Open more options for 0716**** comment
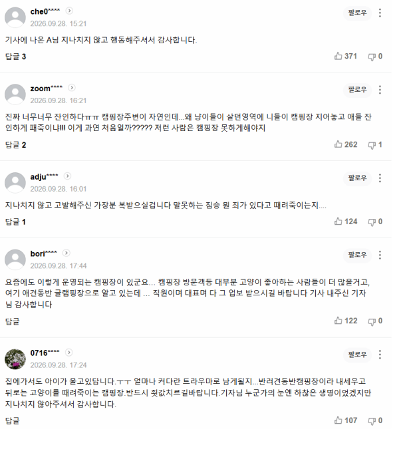The width and height of the screenshot is (399, 473). pyautogui.click(x=380, y=355)
